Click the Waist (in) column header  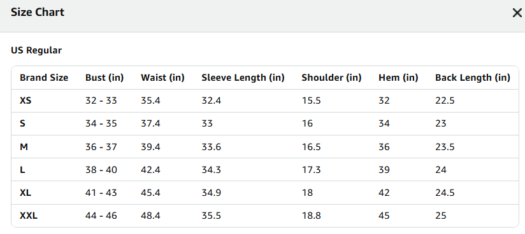[x=162, y=78]
